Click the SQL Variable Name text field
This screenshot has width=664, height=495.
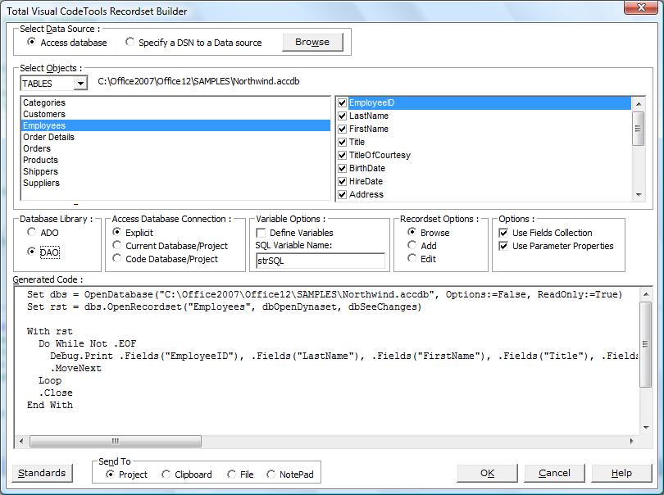[x=319, y=261]
